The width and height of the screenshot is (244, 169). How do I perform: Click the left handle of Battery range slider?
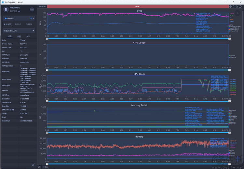point(47,164)
